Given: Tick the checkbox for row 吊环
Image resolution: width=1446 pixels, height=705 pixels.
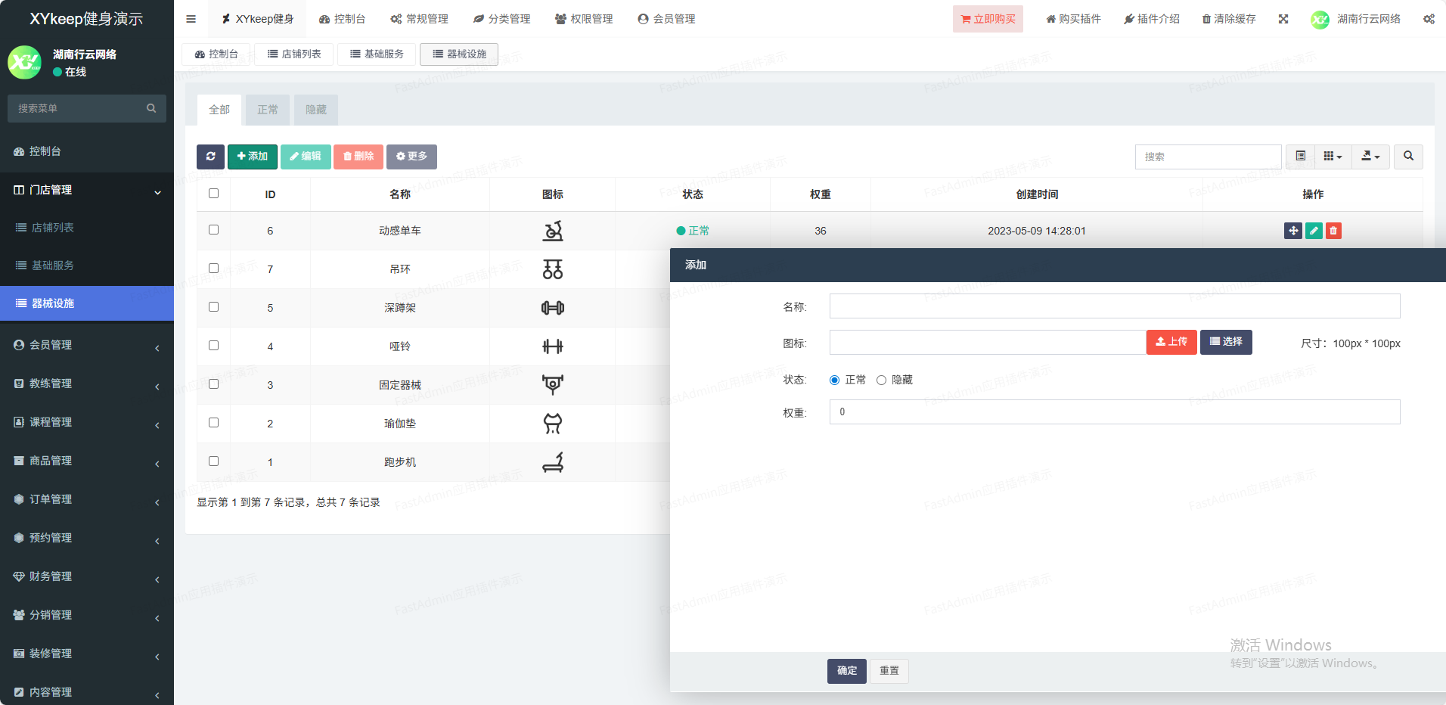Looking at the screenshot, I should click(x=213, y=269).
